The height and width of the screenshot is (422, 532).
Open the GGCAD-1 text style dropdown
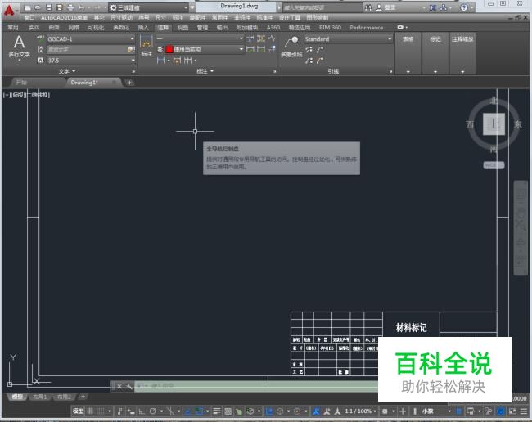[132, 38]
